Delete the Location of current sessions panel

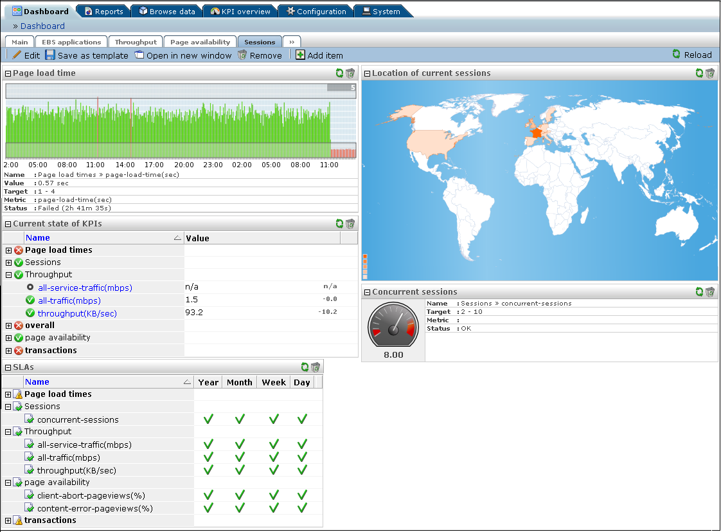coord(710,73)
